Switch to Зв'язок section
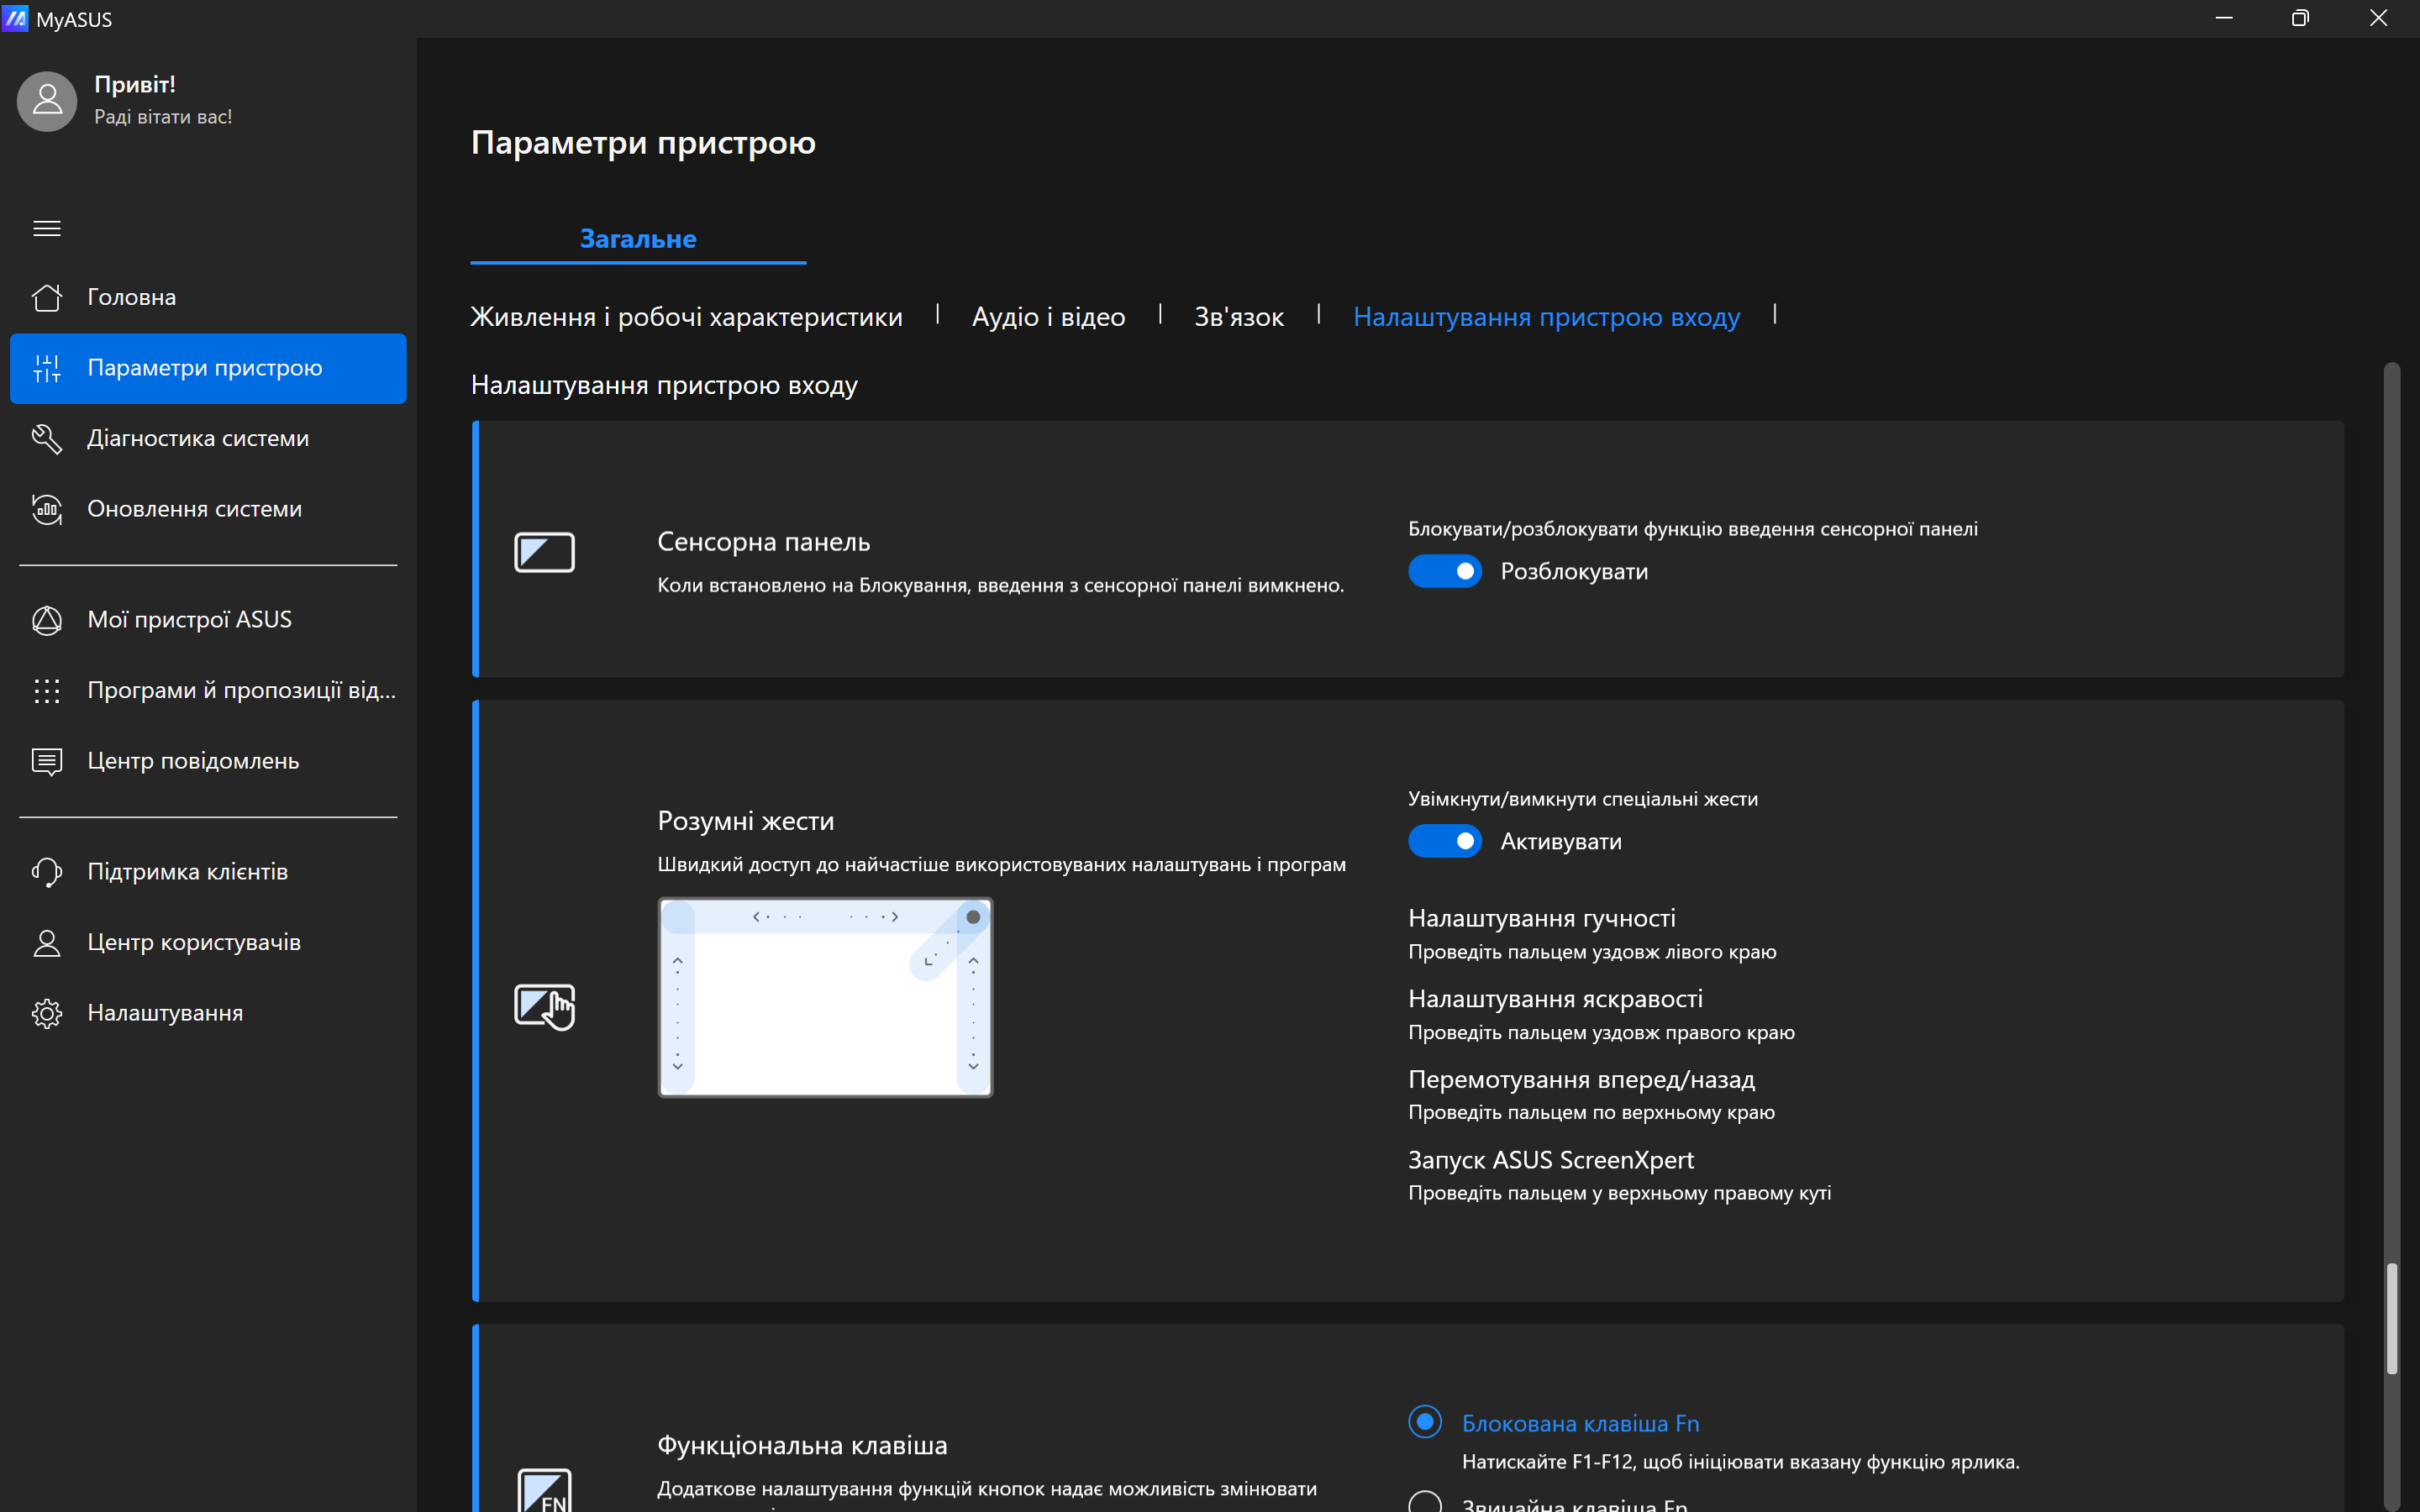 [x=1238, y=317]
